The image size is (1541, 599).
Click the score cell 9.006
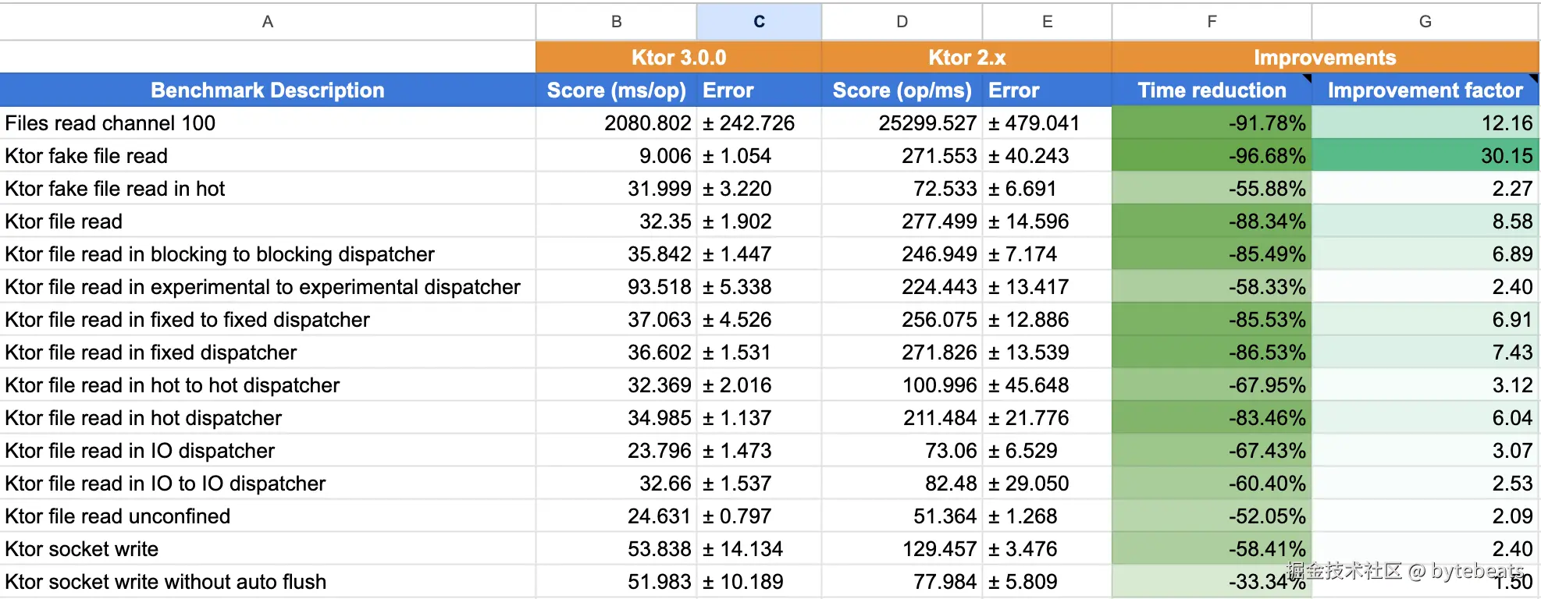[x=616, y=156]
